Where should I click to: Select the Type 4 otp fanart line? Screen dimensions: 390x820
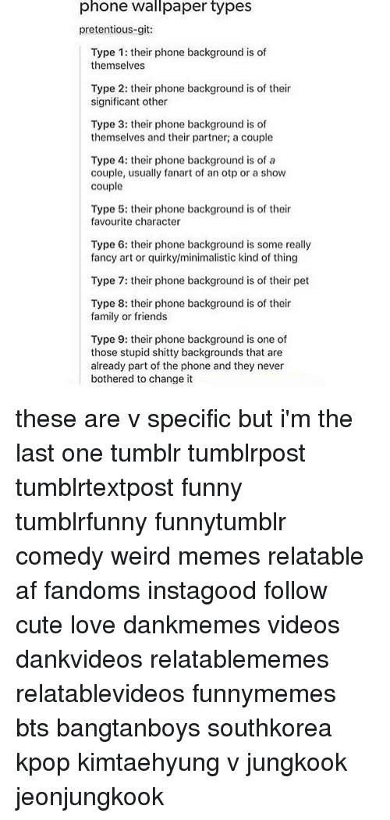click(x=188, y=173)
